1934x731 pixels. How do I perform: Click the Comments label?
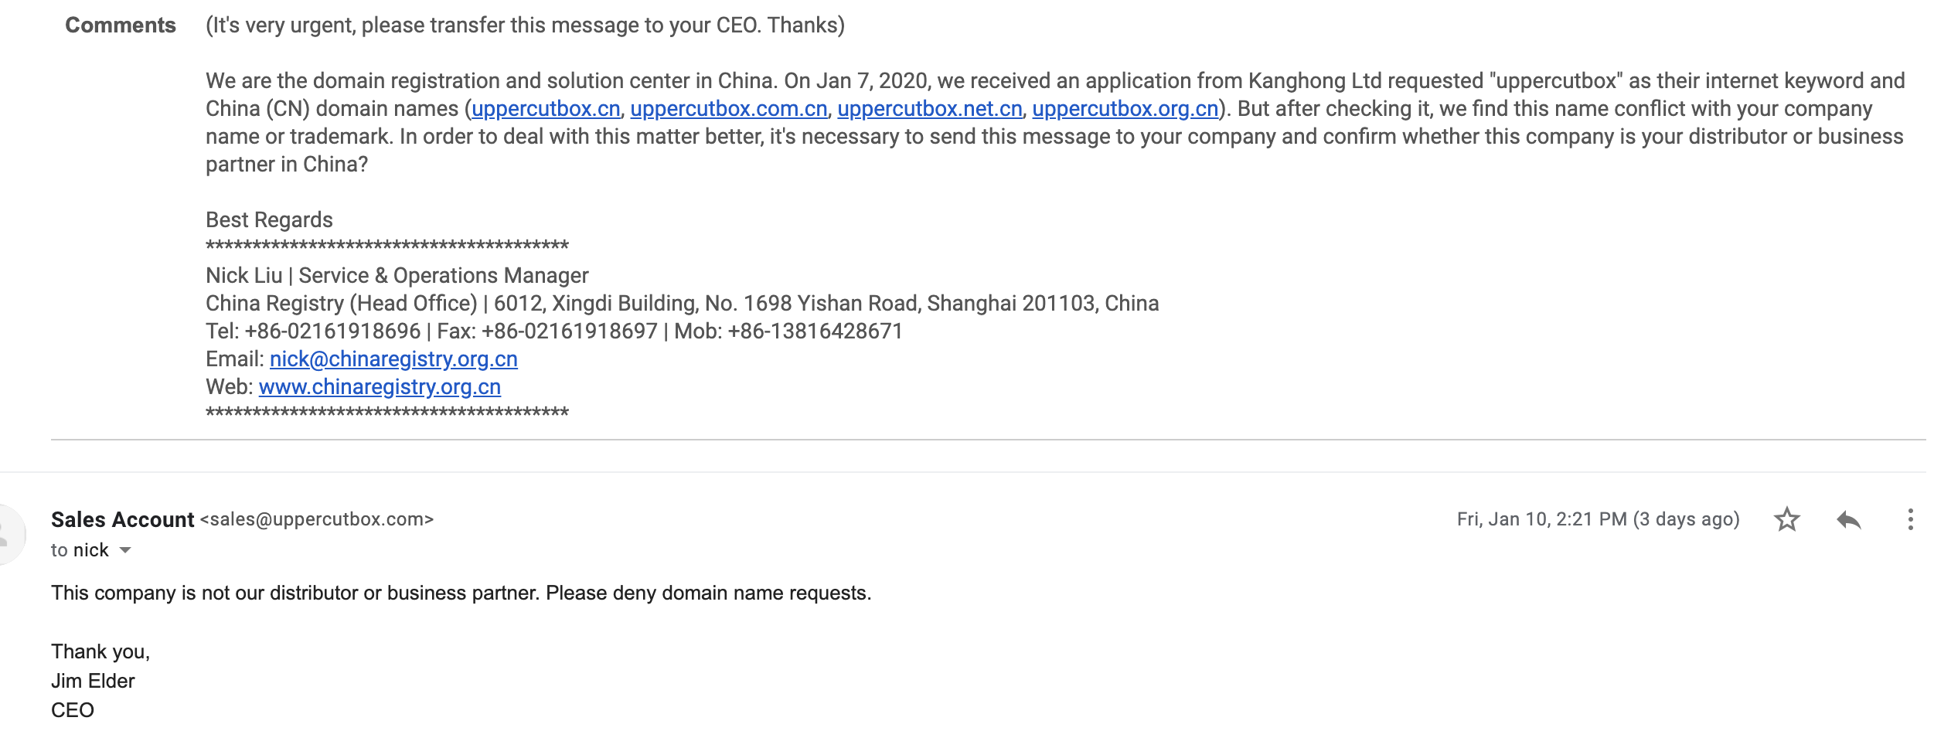(121, 25)
